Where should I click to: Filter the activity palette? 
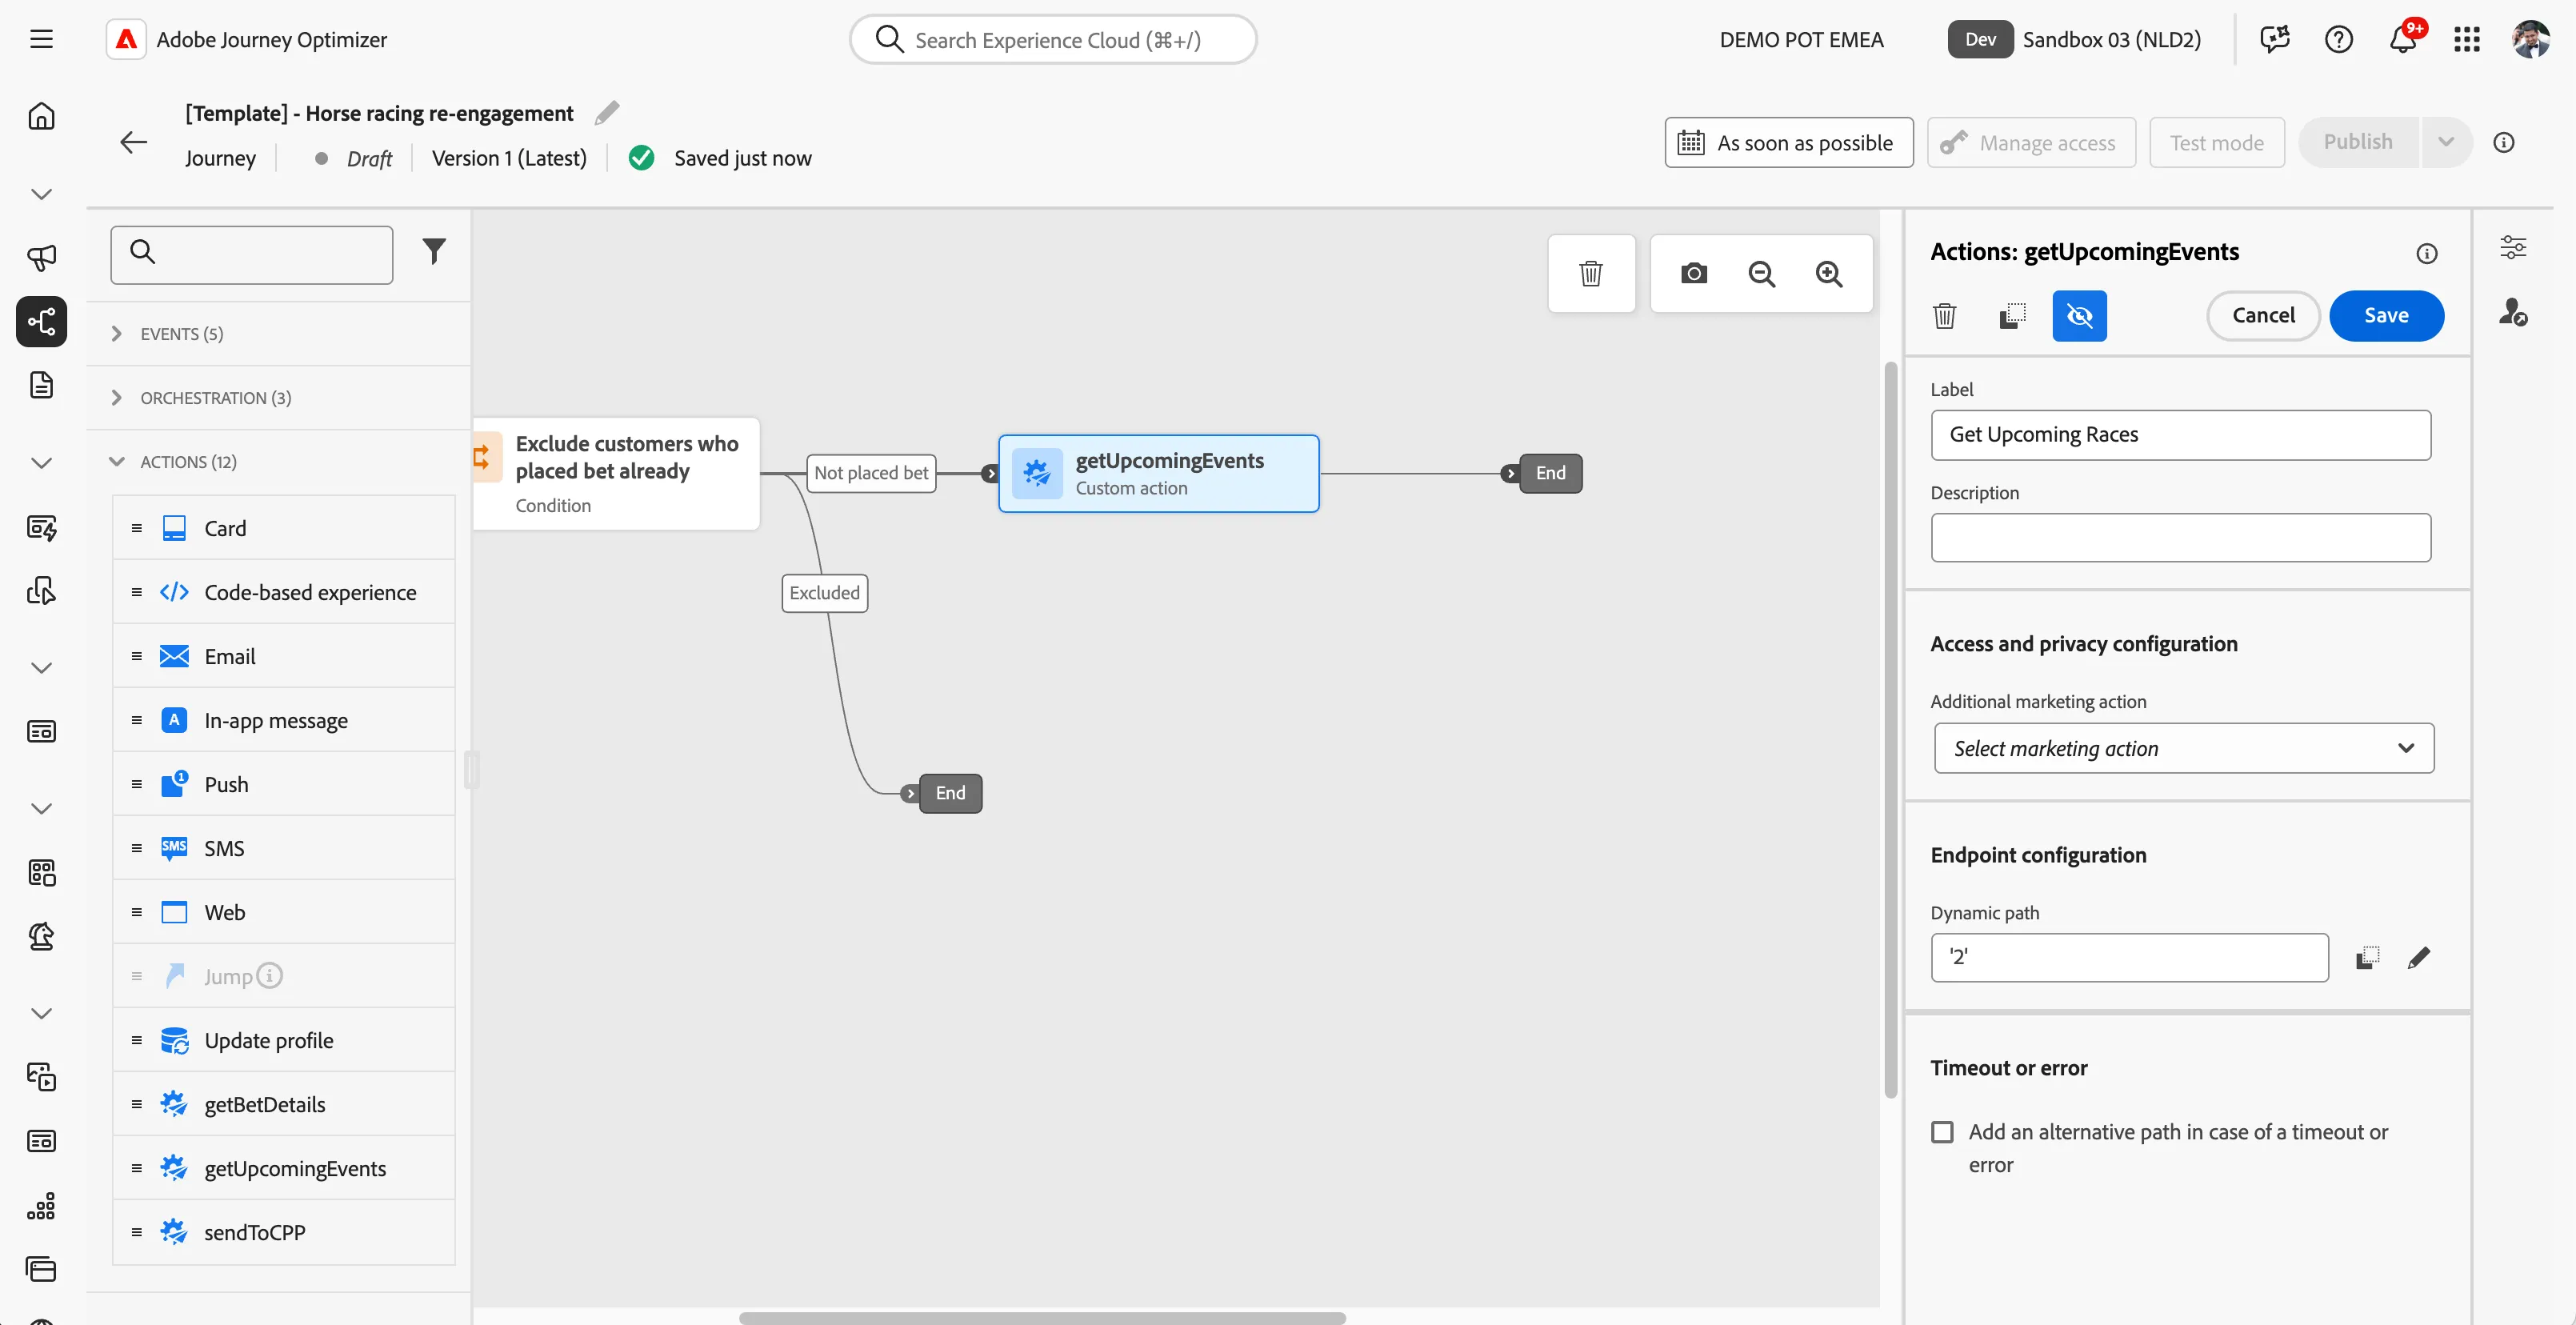tap(434, 251)
